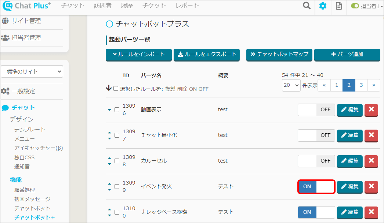Open the 20 件表示 page size dropdown

291,85
